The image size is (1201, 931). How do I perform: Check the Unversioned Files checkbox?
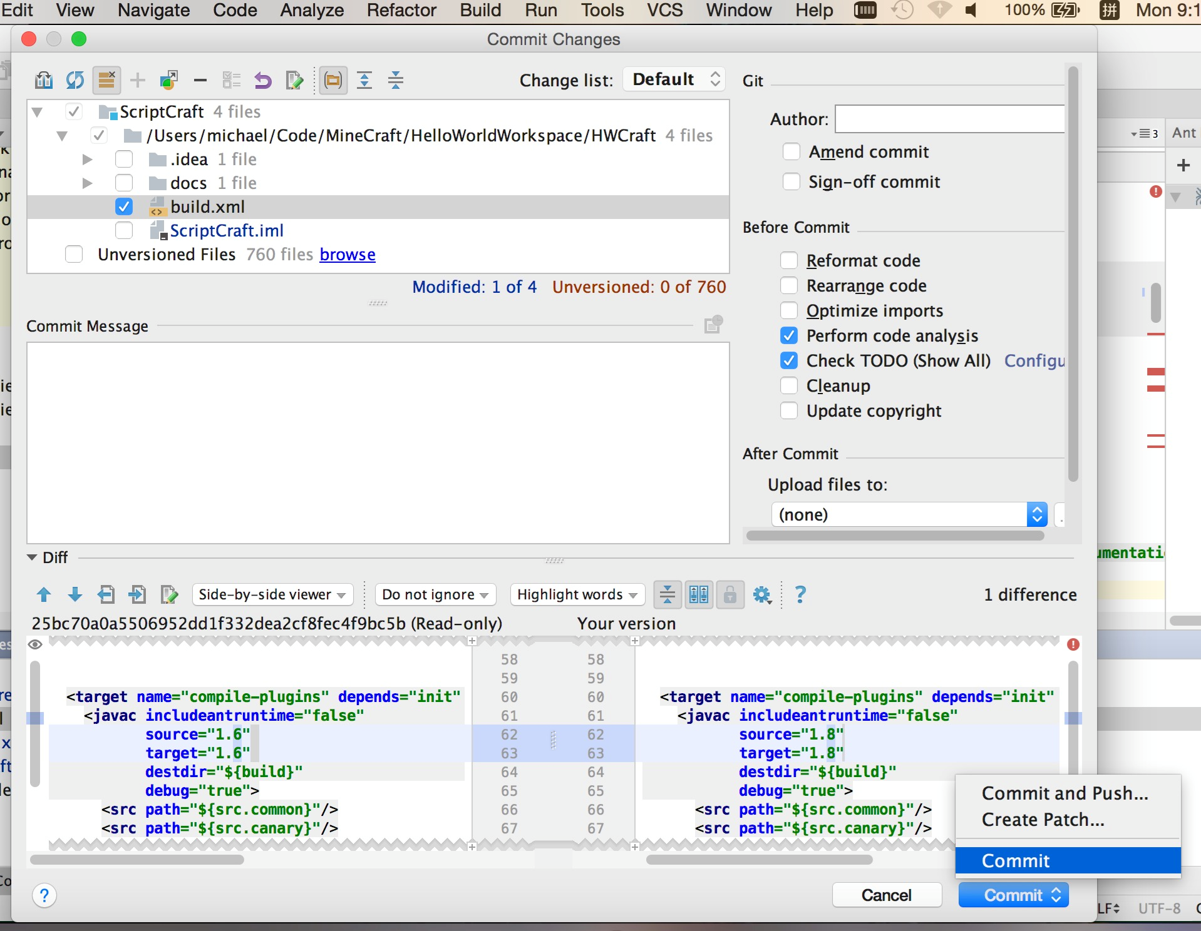pos(74,254)
